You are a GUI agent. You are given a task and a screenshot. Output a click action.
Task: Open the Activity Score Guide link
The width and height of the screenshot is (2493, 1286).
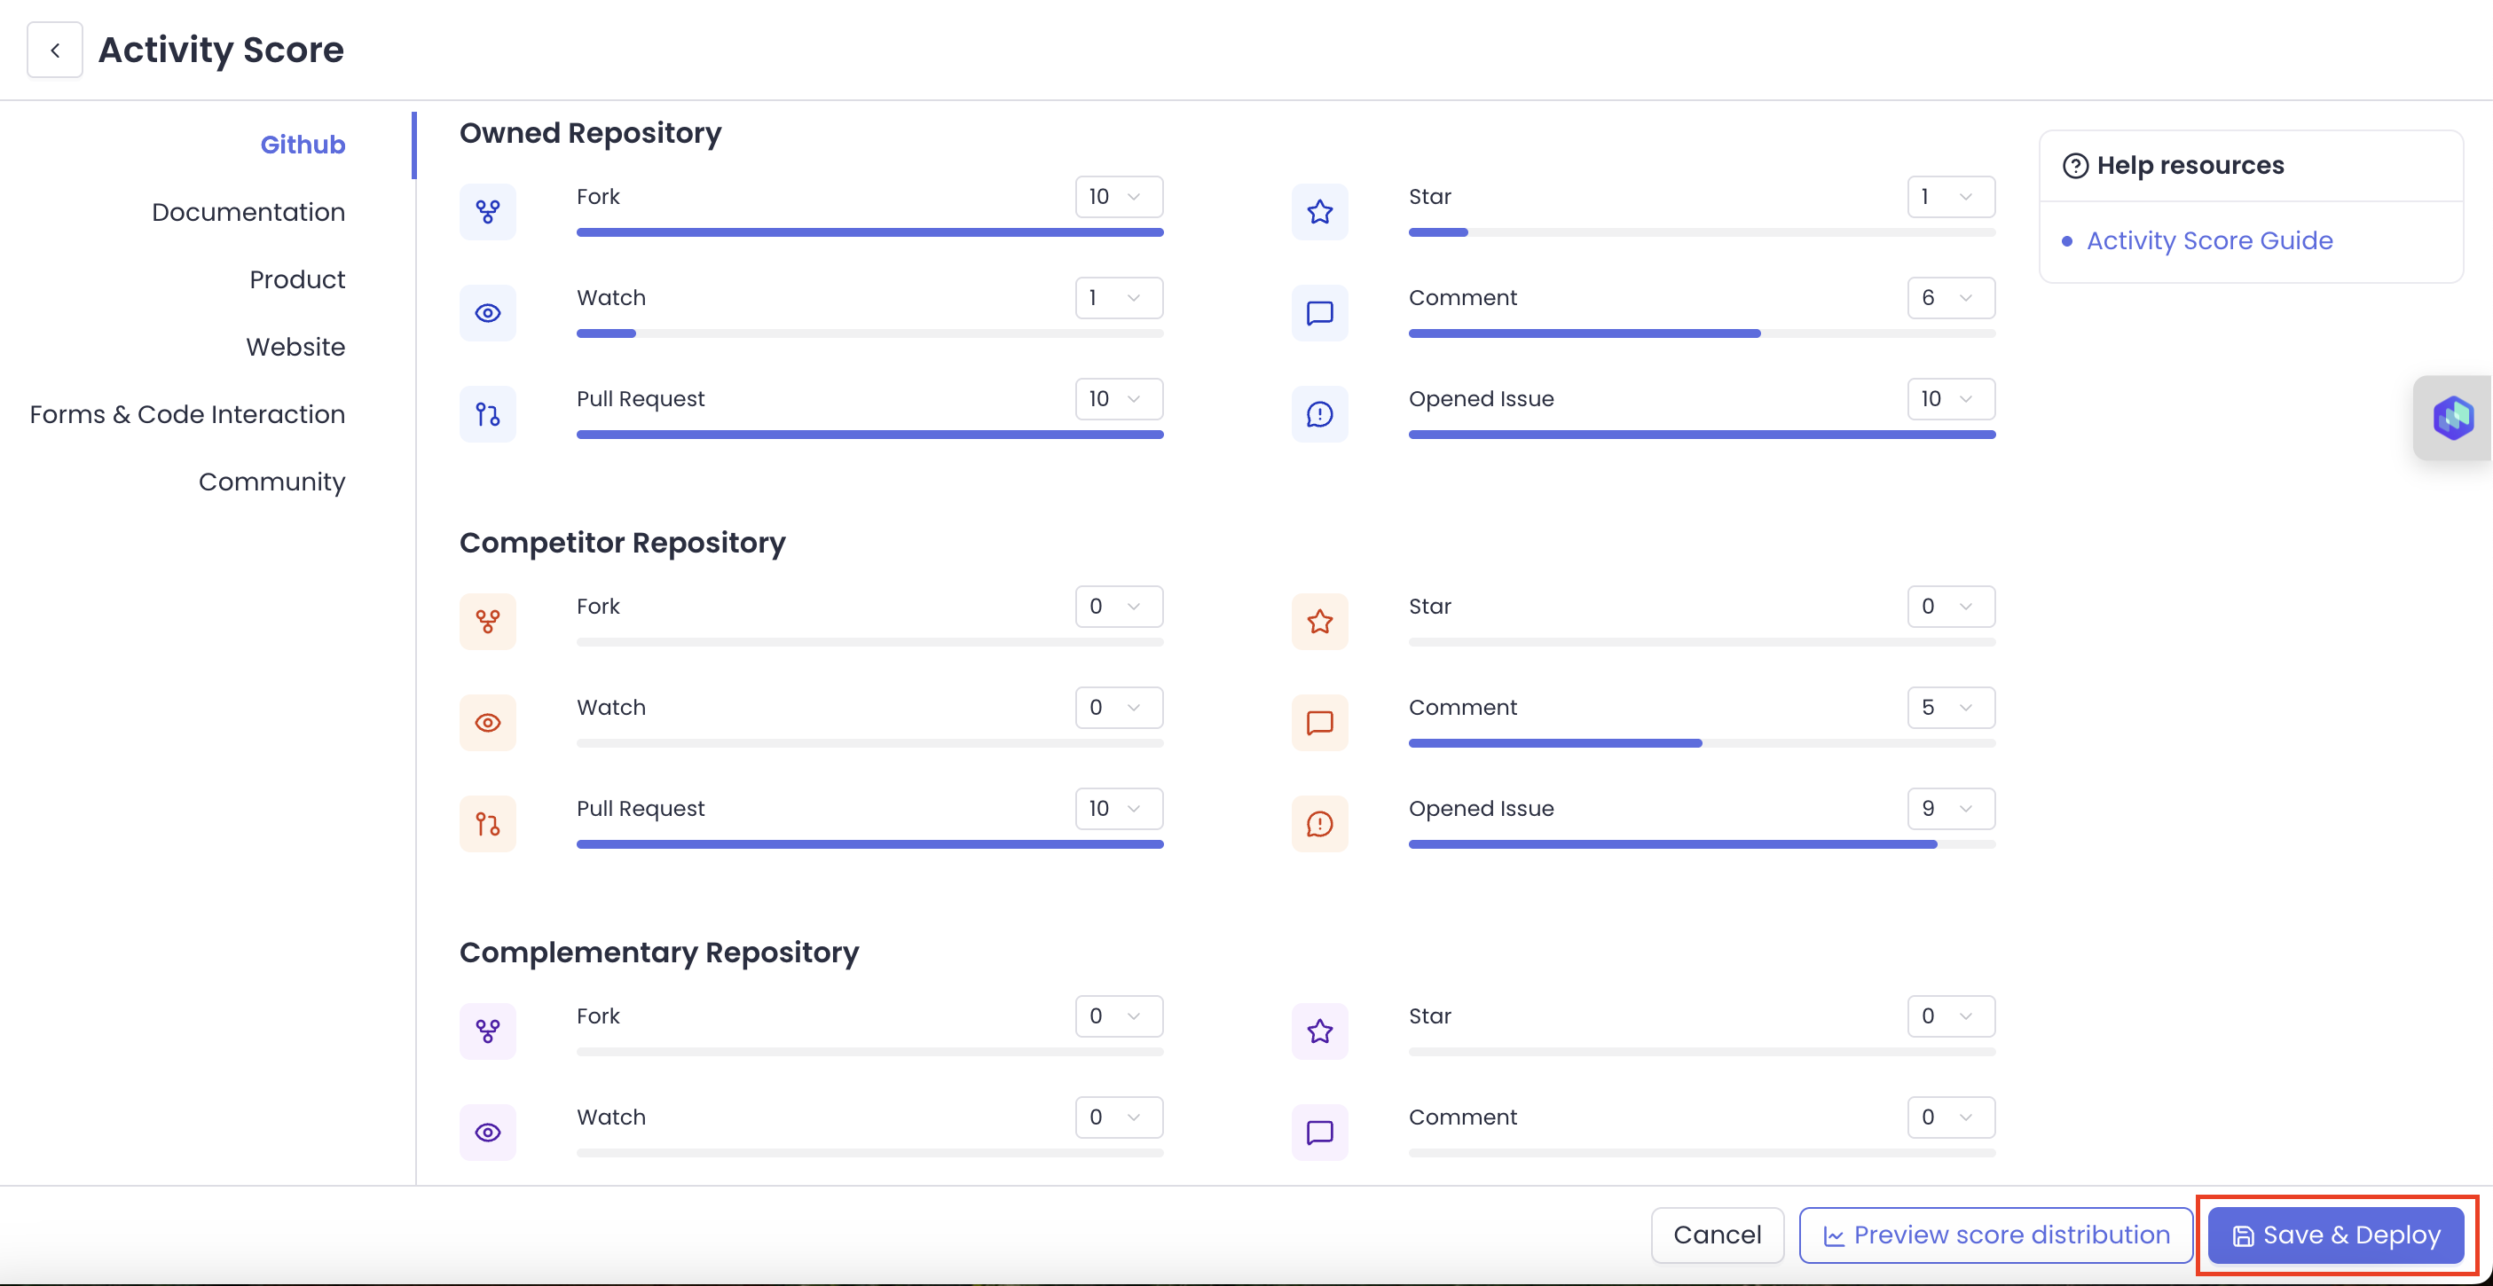pos(2208,241)
